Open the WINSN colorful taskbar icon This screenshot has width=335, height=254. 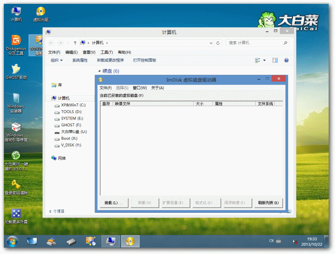(91, 241)
